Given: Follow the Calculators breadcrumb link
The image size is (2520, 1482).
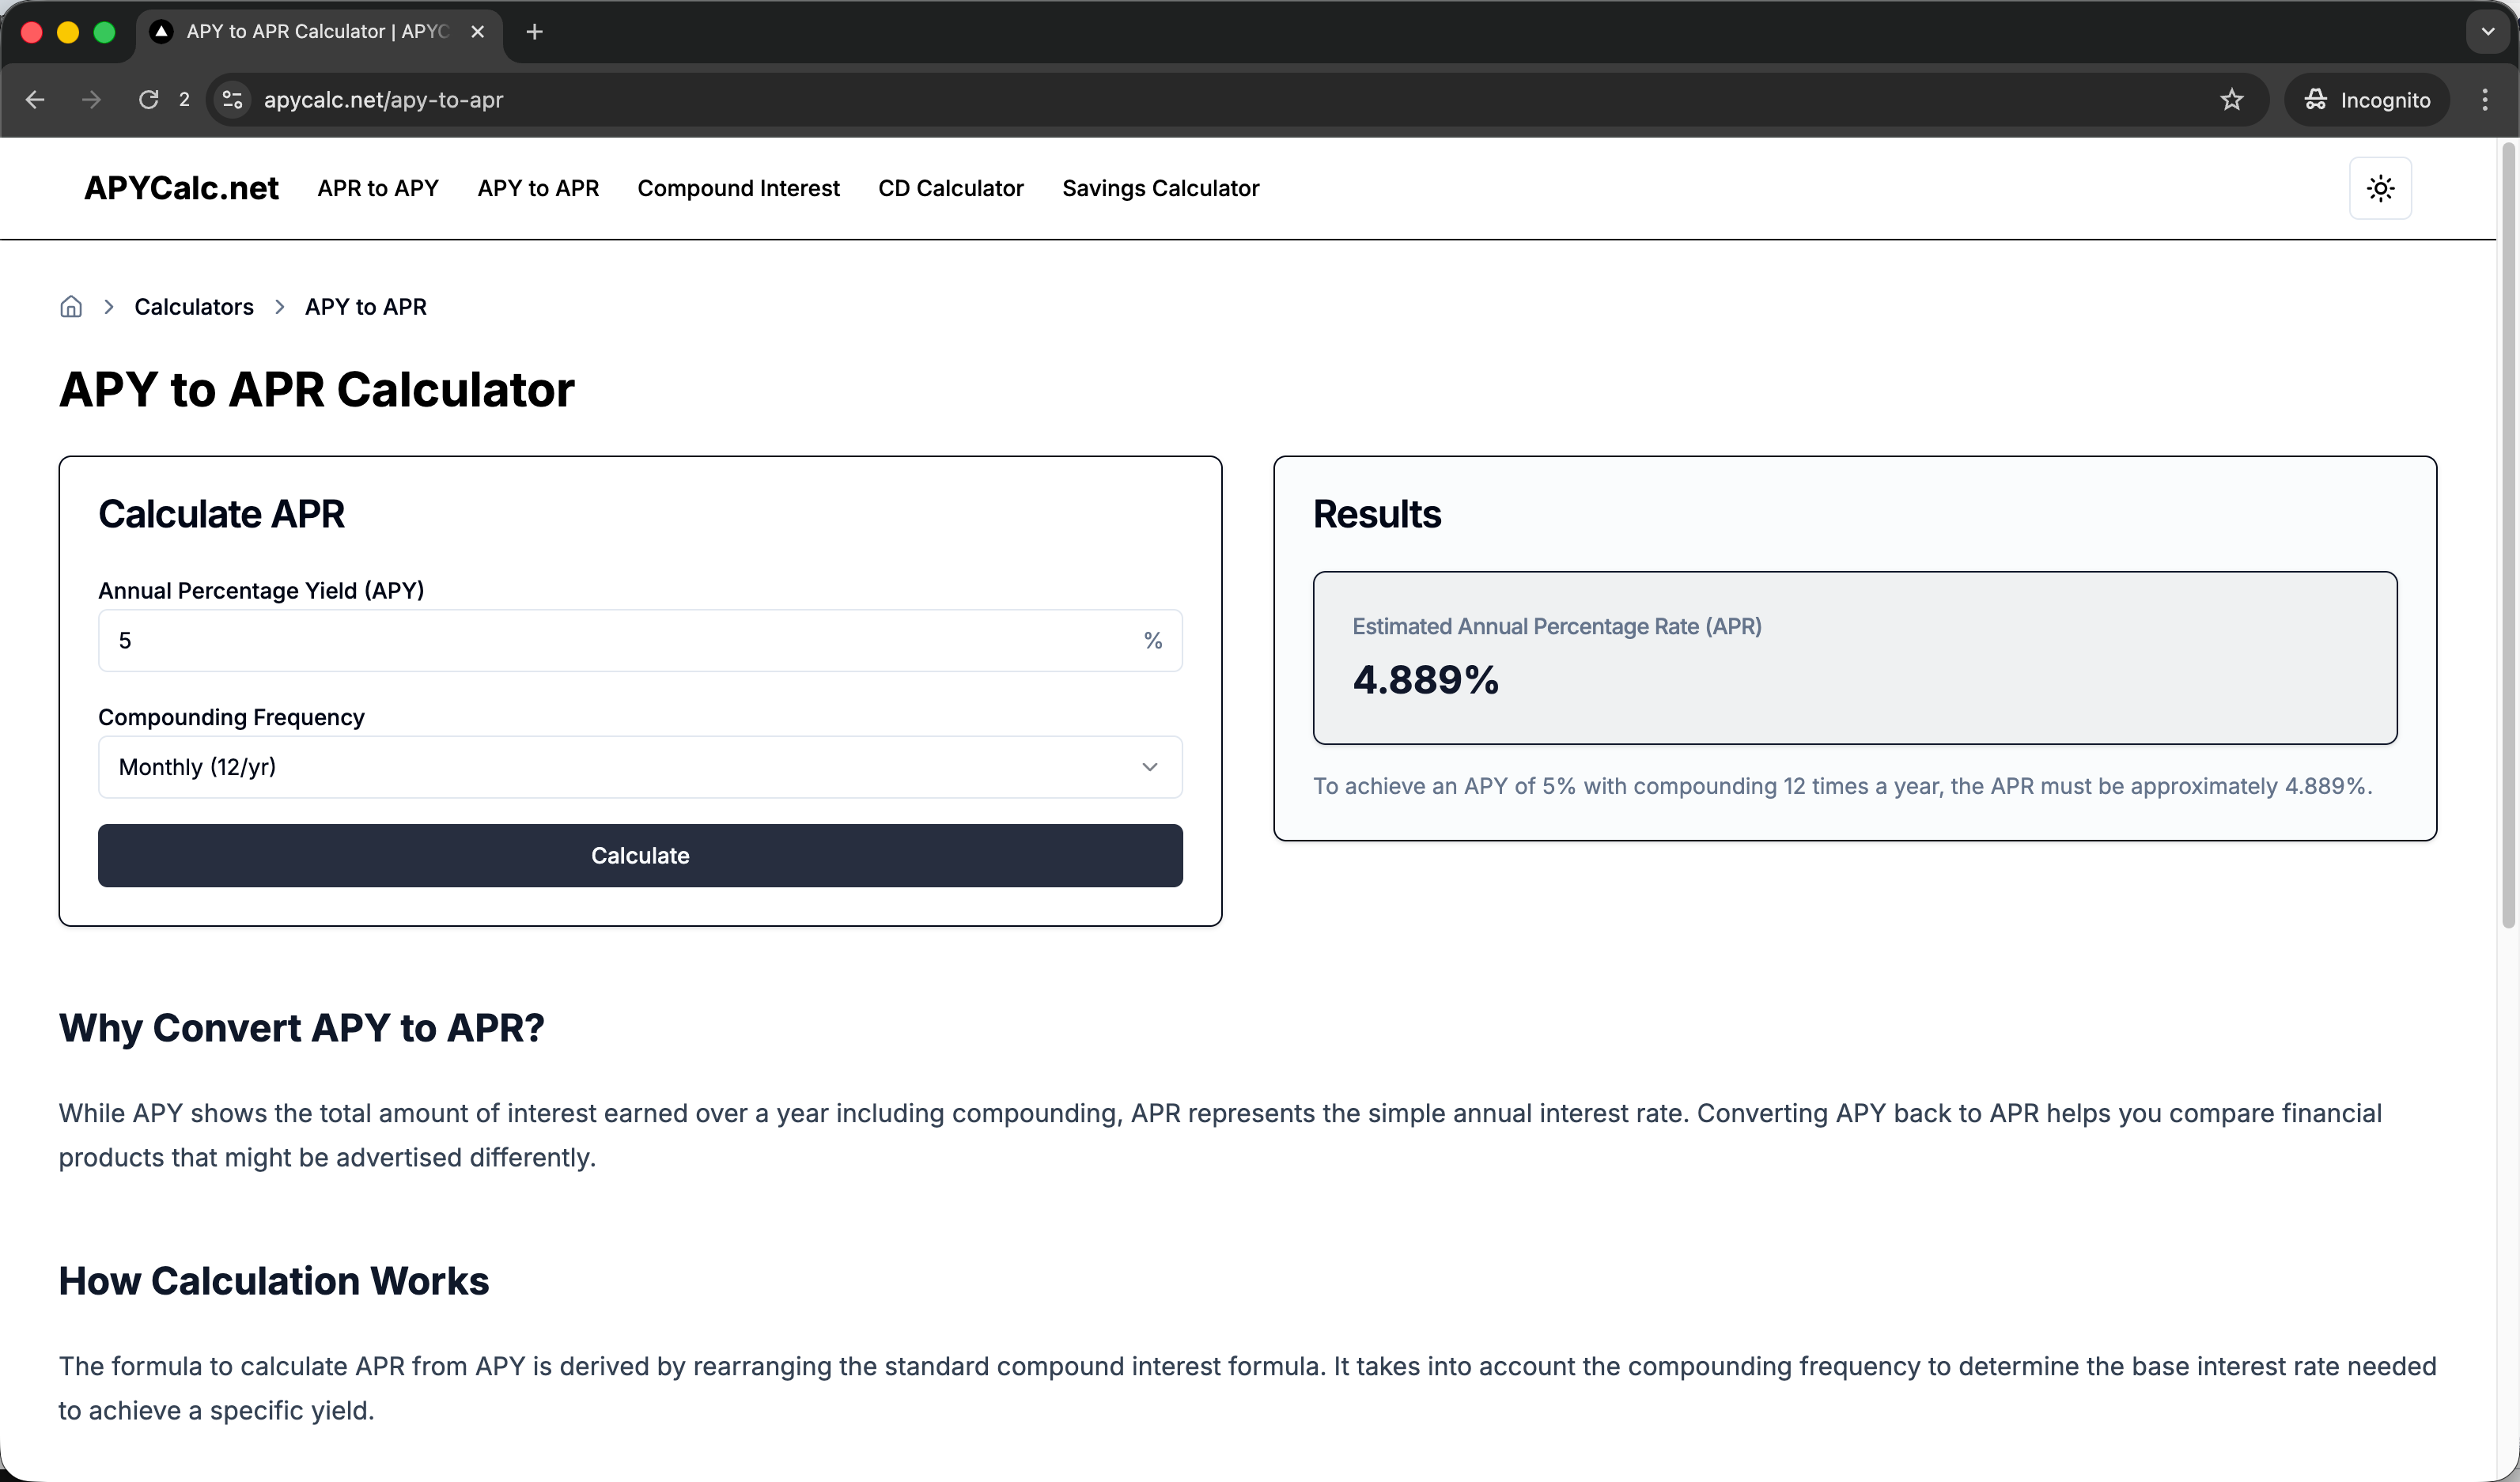Looking at the screenshot, I should tap(193, 306).
